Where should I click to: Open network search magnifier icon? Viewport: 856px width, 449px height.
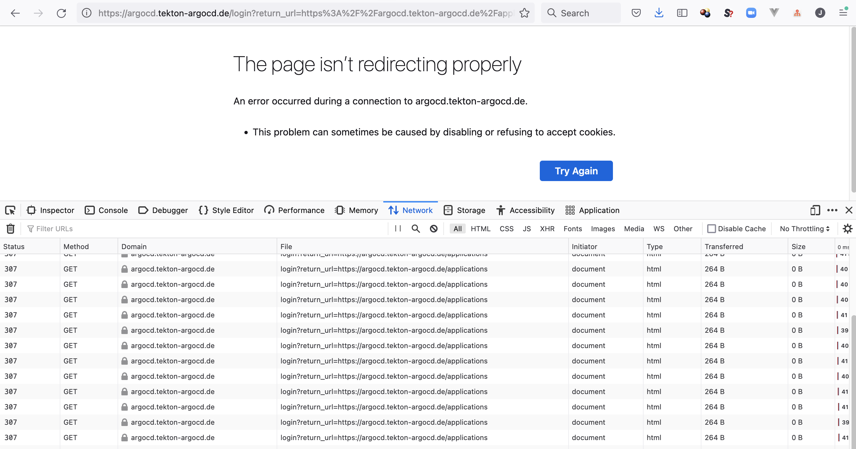coord(415,229)
